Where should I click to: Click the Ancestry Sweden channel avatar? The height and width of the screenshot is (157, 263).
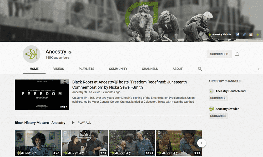(x=211, y=109)
